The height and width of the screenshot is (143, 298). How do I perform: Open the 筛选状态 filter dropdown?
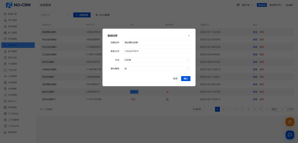pyautogui.click(x=55, y=15)
